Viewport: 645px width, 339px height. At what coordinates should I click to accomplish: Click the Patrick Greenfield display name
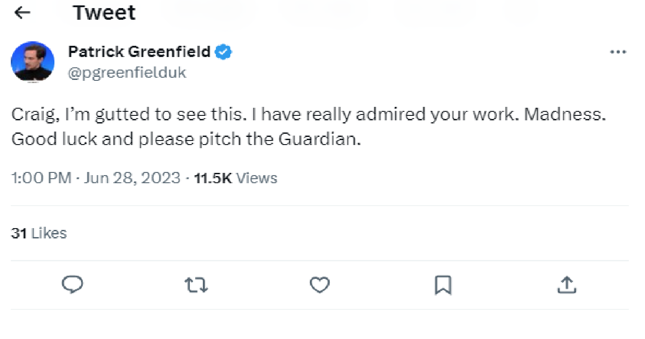pyautogui.click(x=139, y=52)
